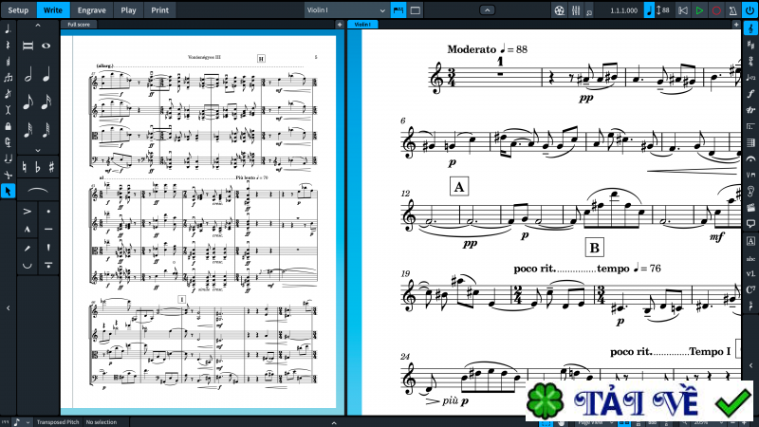The height and width of the screenshot is (427, 759).
Task: Add a new tab in right pane
Action: tap(736, 25)
